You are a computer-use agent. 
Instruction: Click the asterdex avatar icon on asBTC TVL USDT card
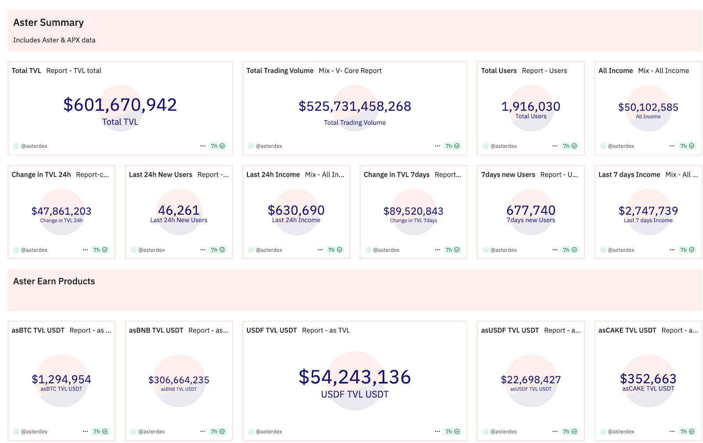pos(16,432)
